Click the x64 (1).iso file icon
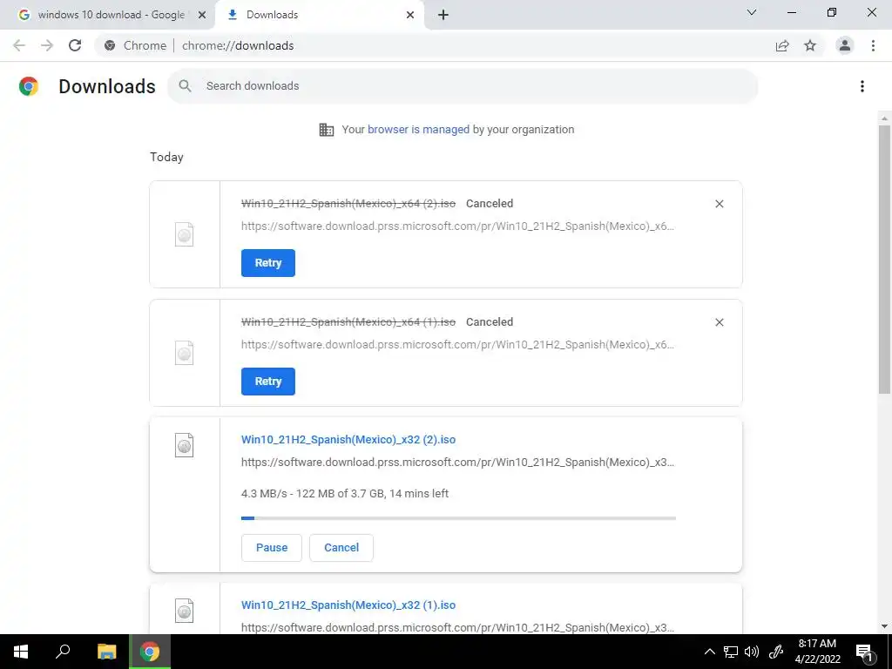The height and width of the screenshot is (669, 892). [x=185, y=353]
